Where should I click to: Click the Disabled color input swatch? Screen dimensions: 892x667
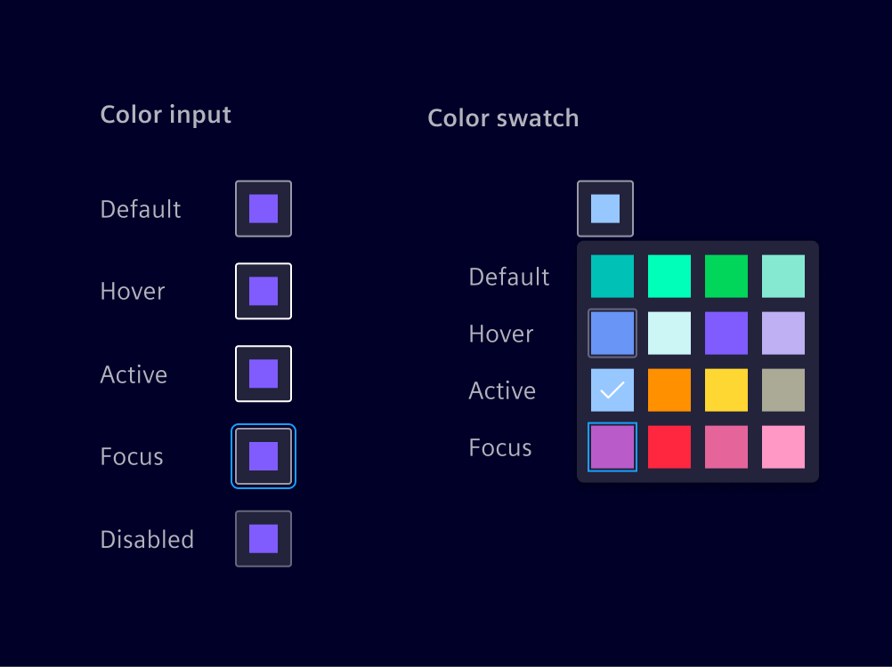[x=263, y=538]
